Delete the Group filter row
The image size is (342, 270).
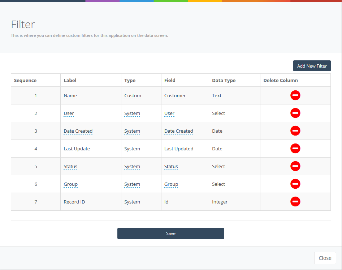pos(295,184)
